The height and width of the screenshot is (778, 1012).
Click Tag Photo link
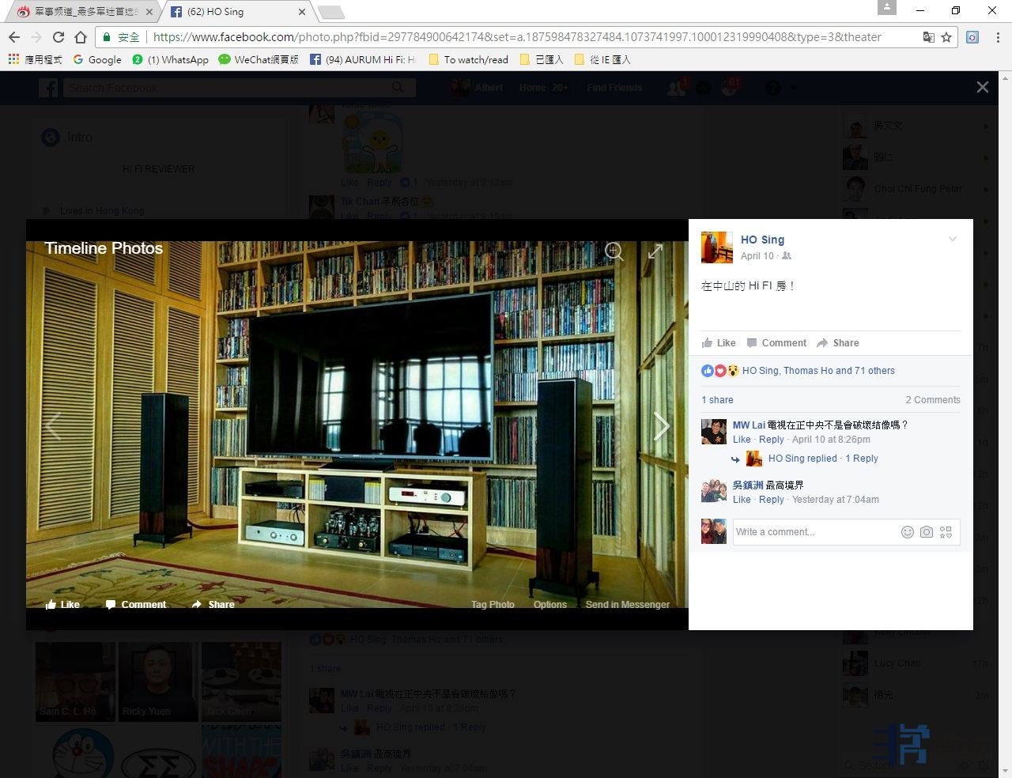pos(493,604)
